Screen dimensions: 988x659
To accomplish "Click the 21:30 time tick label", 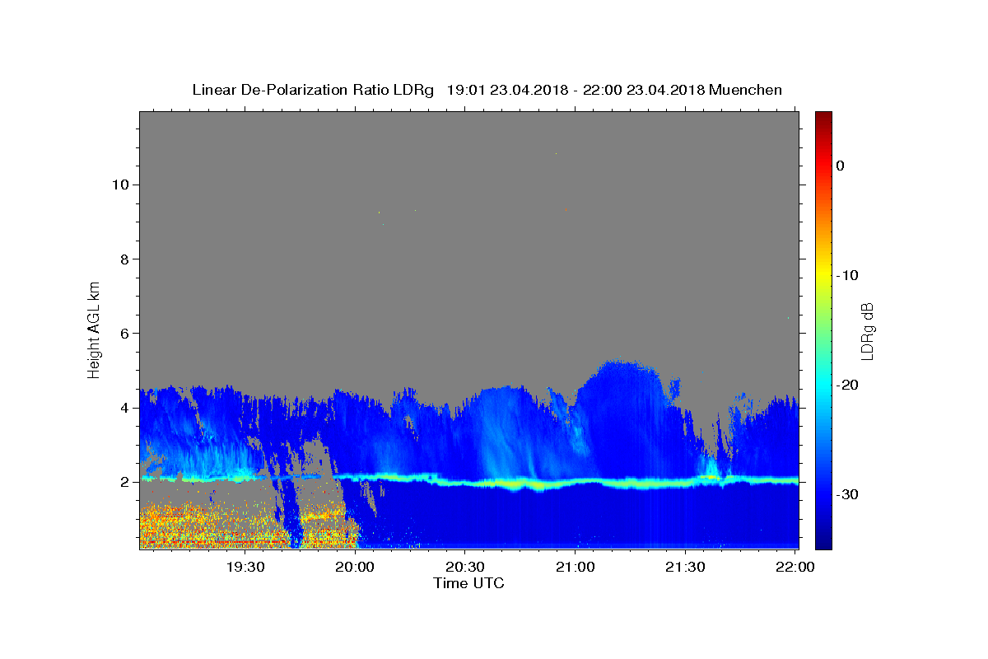I will 685,568.
